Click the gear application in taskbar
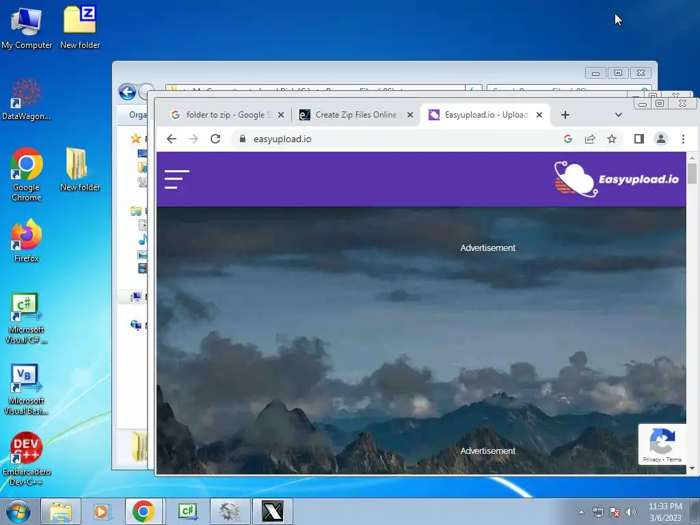 (x=230, y=511)
